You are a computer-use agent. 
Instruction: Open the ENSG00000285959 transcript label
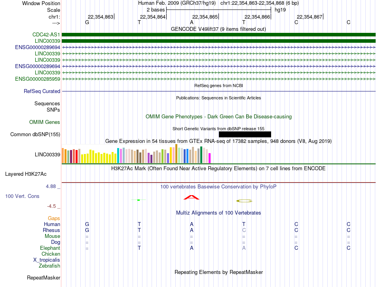[38, 79]
